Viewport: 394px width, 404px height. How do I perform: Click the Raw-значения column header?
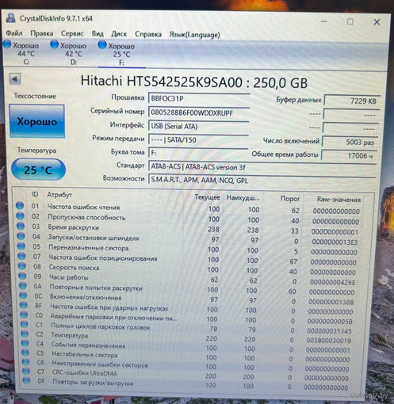[x=339, y=200]
